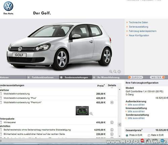Show info for Blinkerhebel rechts option
The height and width of the screenshot is (145, 168).
pyautogui.click(x=112, y=134)
